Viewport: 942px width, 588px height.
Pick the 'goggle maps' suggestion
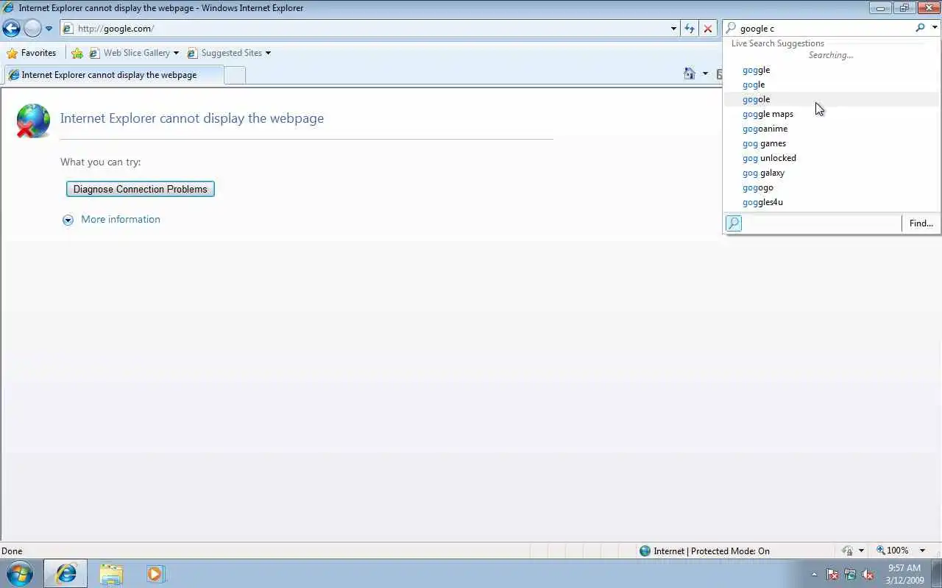click(x=832, y=114)
